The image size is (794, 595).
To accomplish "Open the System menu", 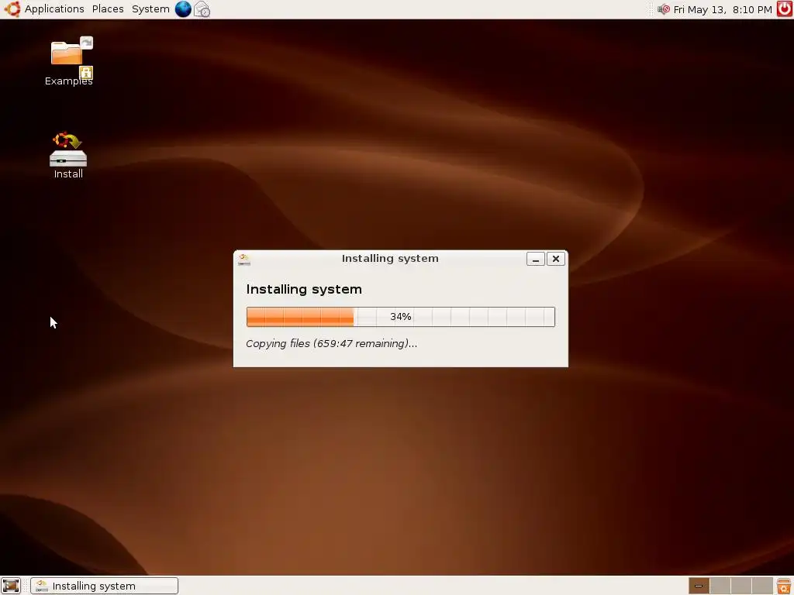I will point(150,9).
